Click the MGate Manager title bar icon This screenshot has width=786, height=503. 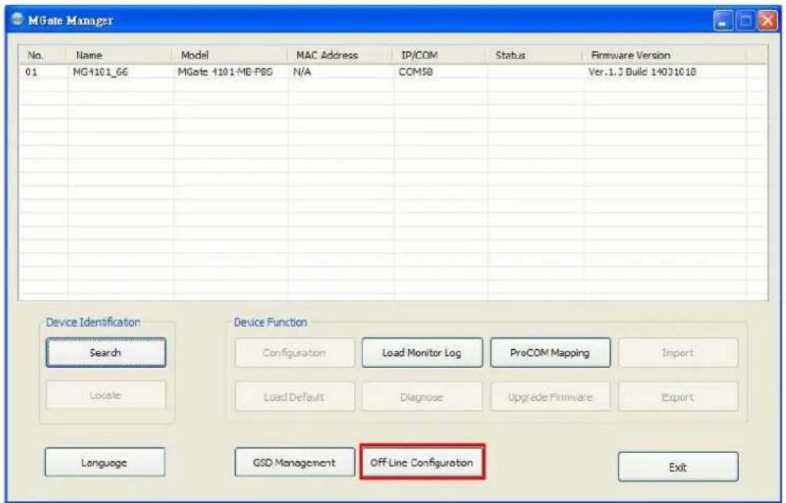pyautogui.click(x=17, y=20)
